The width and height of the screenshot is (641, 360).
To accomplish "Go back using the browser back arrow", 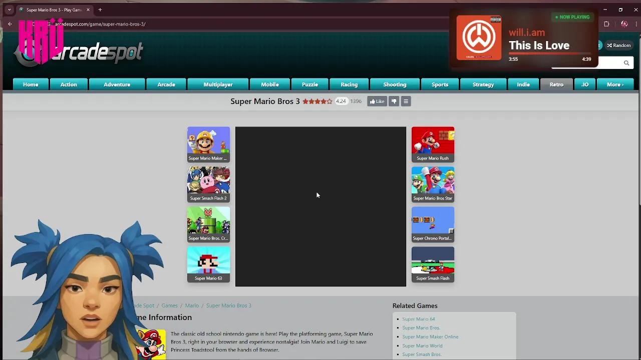I will tap(10, 24).
